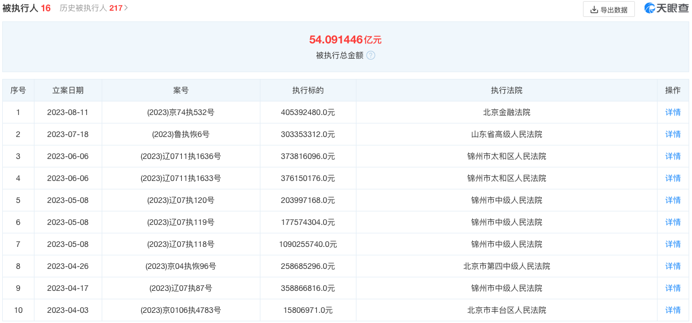Click the 天眼查 logo

(666, 8)
